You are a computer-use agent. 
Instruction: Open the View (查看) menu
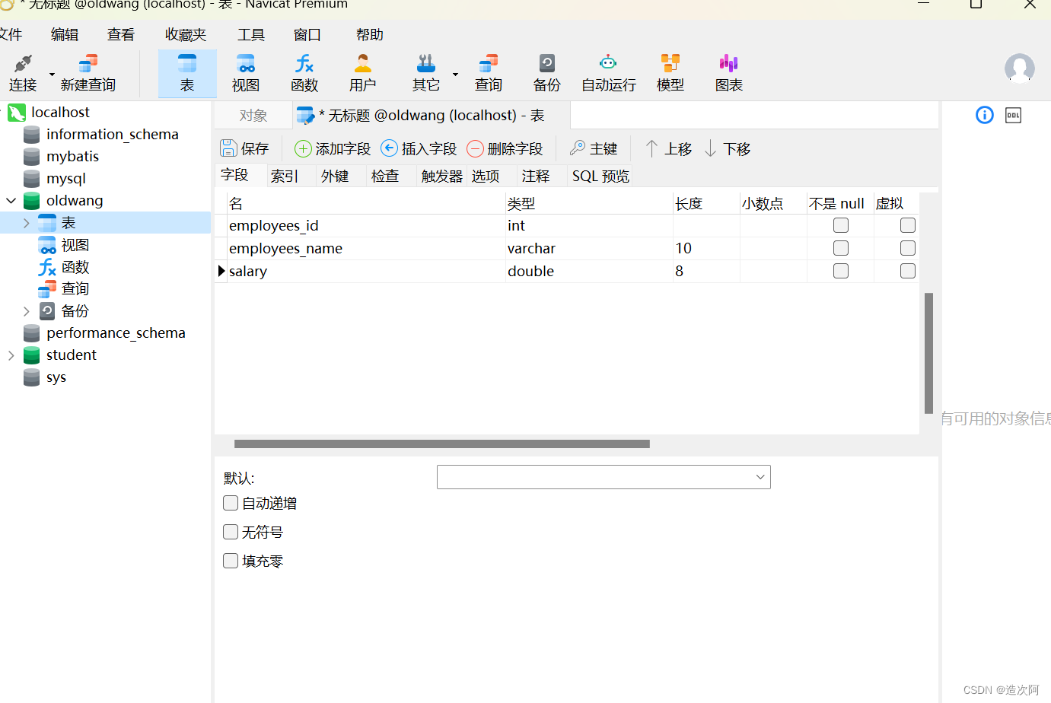point(121,35)
